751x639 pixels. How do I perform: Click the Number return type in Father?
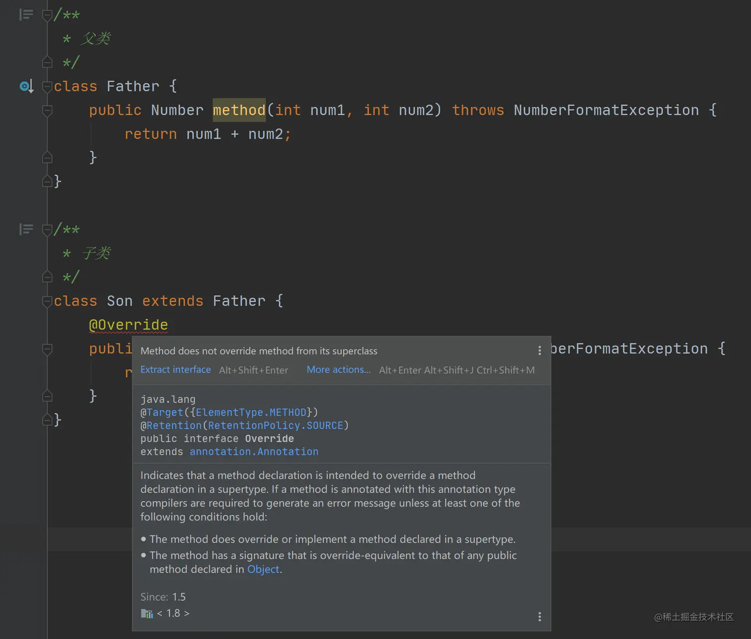(177, 110)
